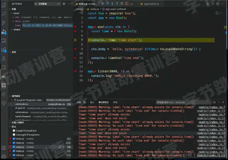The height and width of the screenshot is (160, 228).
Task: Switch to the index.js editor tab
Action: pos(85,4)
